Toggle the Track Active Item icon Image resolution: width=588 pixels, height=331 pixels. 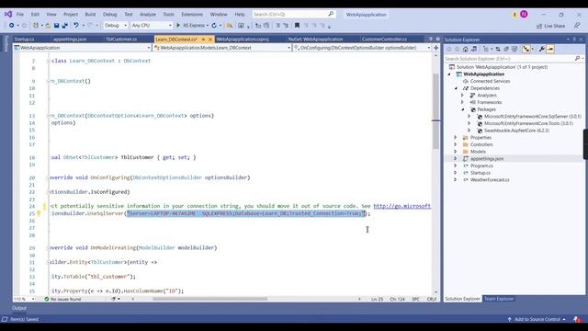tap(526, 49)
